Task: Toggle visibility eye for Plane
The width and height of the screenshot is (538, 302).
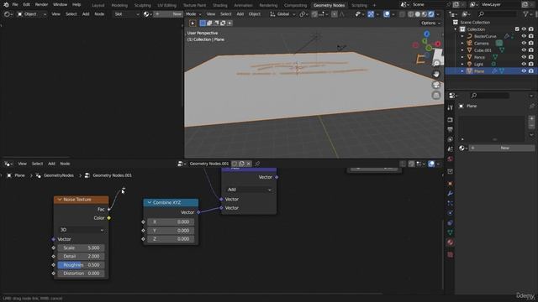Action: pyautogui.click(x=524, y=71)
